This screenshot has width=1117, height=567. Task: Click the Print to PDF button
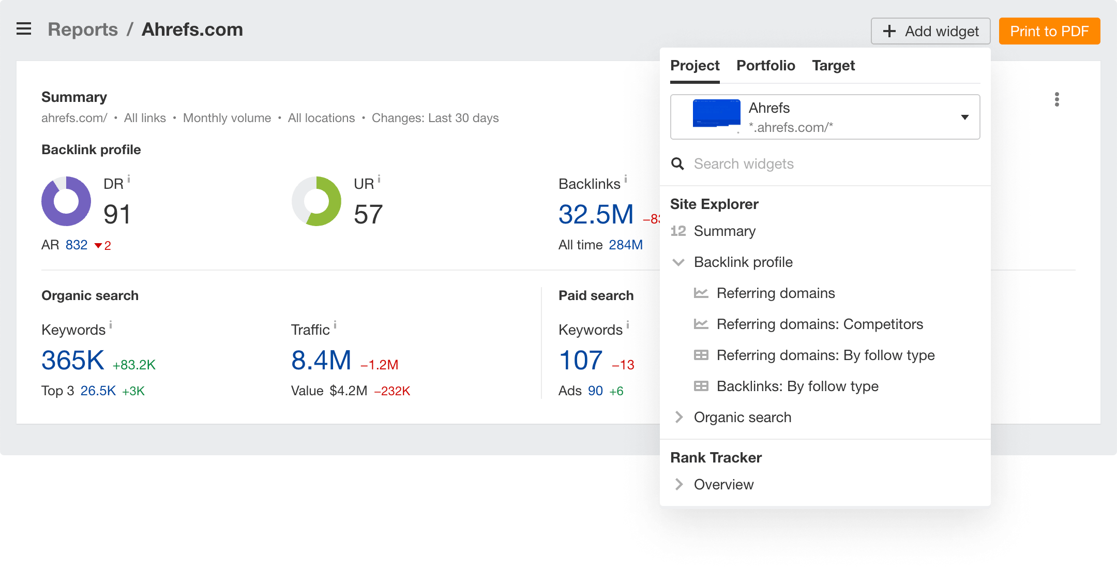1049,31
